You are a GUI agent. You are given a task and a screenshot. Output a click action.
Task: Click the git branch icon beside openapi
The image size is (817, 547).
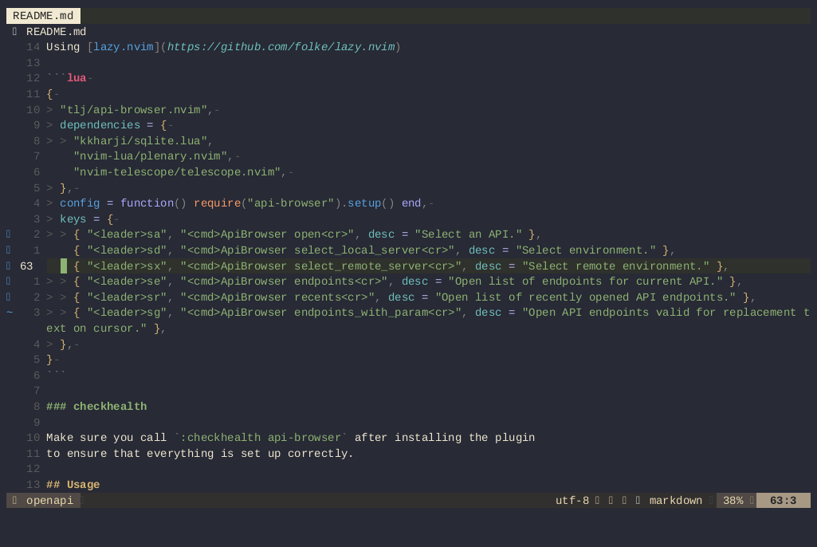[x=14, y=501]
